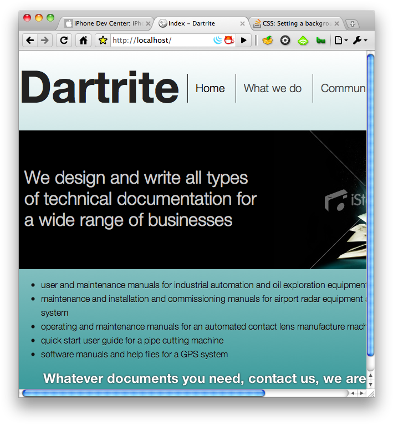Switch to the CSS: Setting a background tab
This screenshot has width=393, height=424.
pos(294,24)
